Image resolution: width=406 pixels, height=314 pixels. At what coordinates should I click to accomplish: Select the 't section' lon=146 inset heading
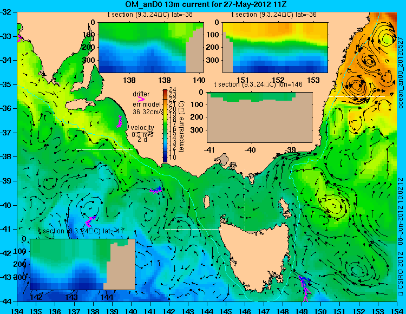tap(258, 84)
